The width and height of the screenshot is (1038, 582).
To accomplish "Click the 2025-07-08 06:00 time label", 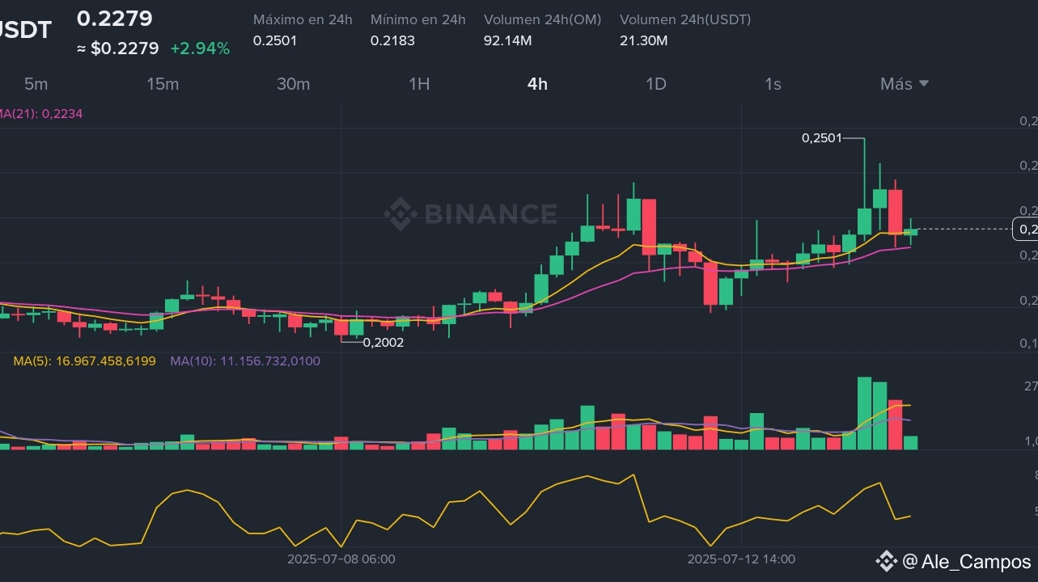I will point(341,559).
